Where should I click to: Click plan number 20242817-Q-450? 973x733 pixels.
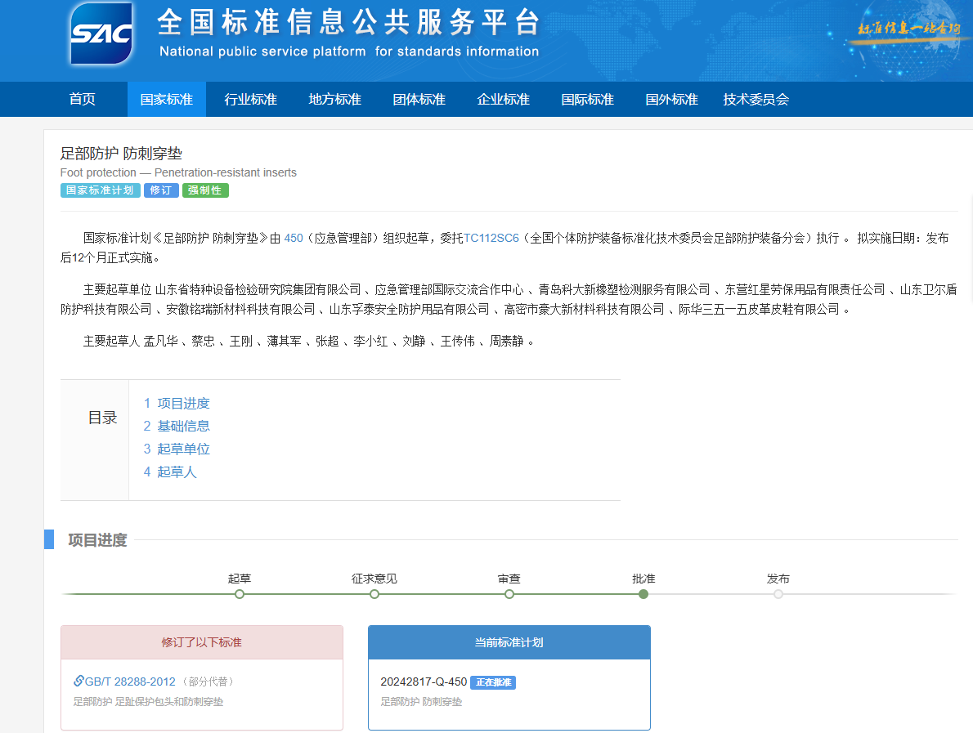(x=424, y=682)
